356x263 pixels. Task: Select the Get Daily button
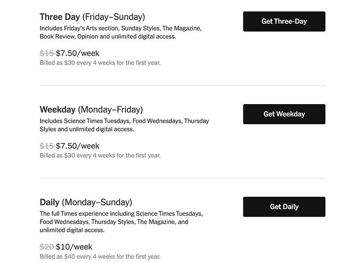point(284,207)
